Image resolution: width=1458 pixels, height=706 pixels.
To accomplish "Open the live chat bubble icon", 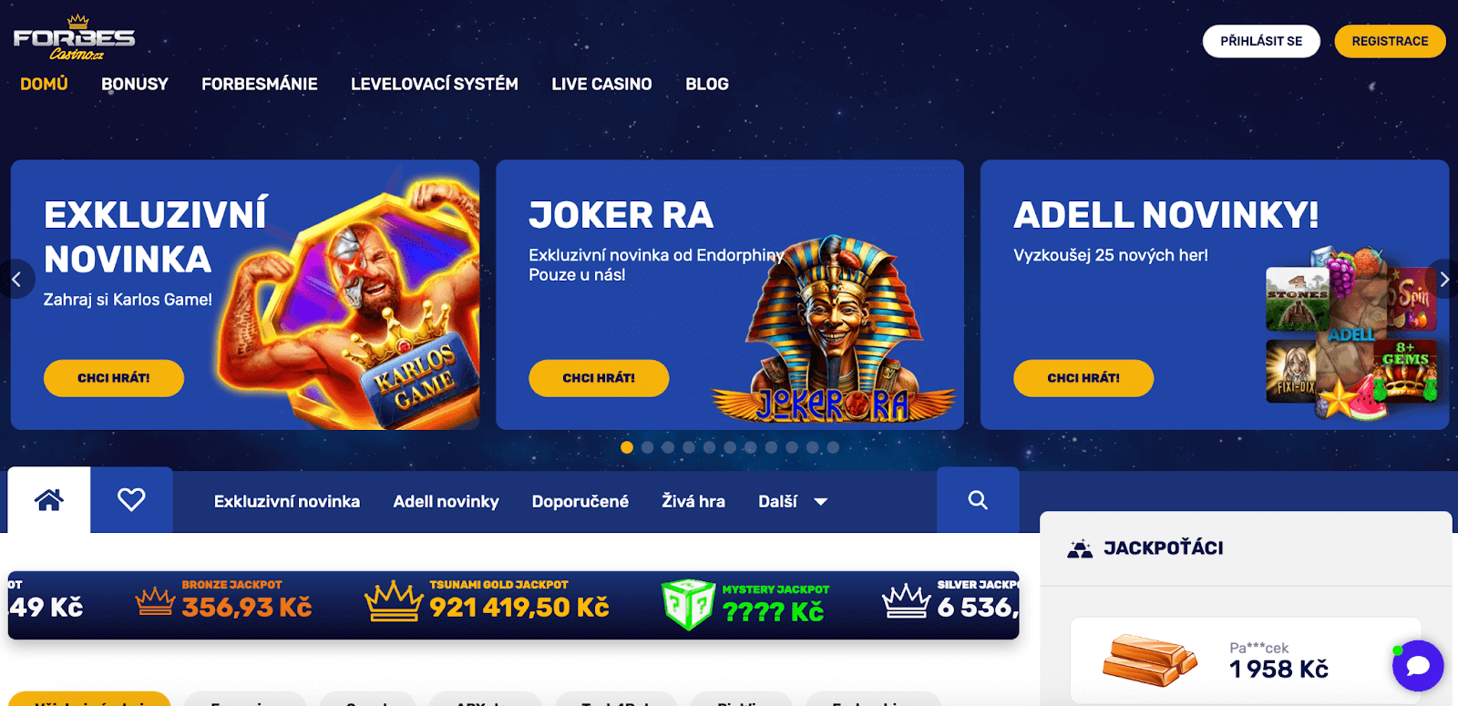I will point(1418,666).
